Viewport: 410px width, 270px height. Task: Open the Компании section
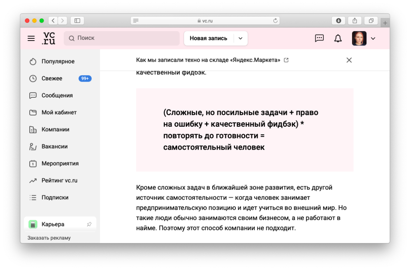pos(55,129)
